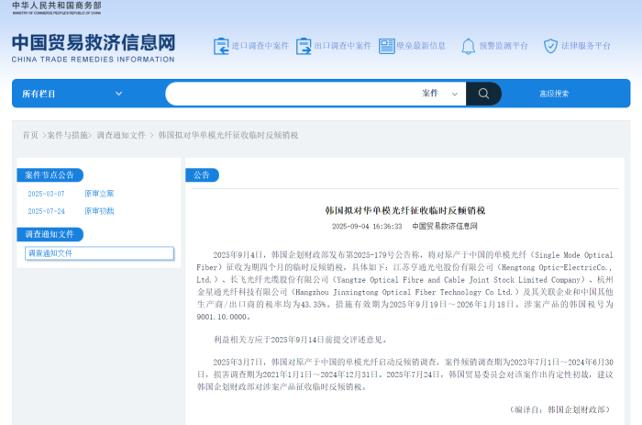Image resolution: width=642 pixels, height=425 pixels.
Task: Click 调查通知文件 in the breadcrumb trail
Action: pos(121,135)
